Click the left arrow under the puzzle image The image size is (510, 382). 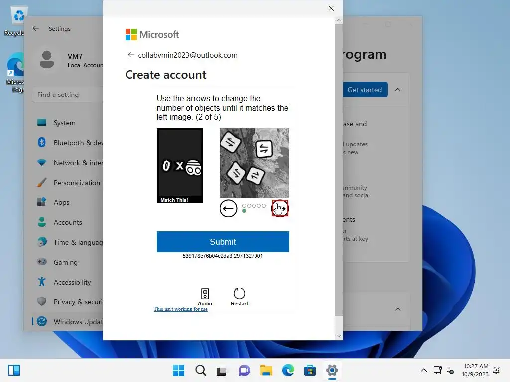(x=228, y=208)
